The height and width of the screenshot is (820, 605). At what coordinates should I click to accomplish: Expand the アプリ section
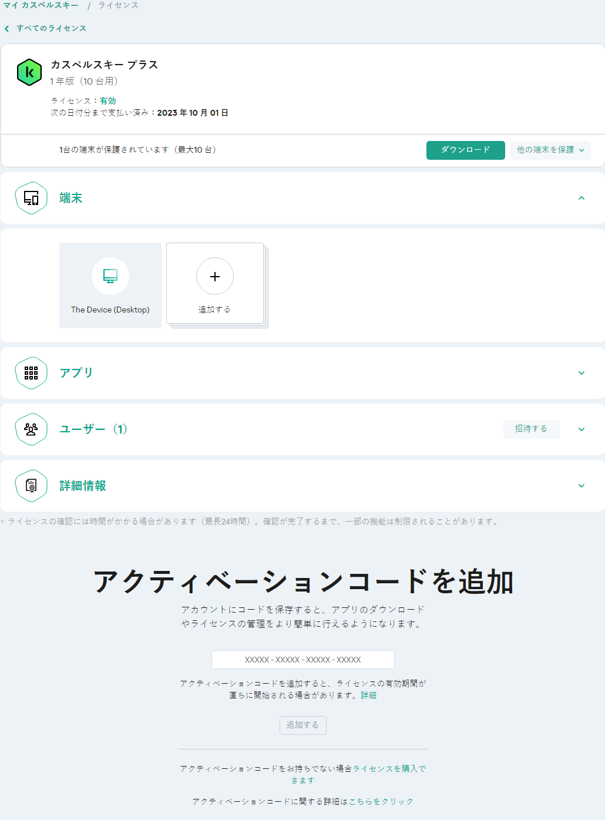click(x=582, y=372)
